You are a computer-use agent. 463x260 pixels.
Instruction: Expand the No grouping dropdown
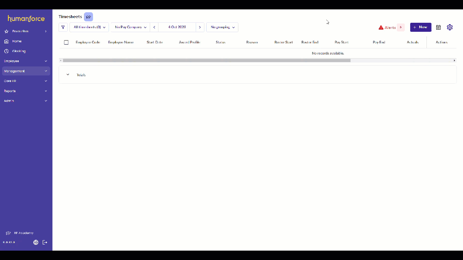click(222, 27)
